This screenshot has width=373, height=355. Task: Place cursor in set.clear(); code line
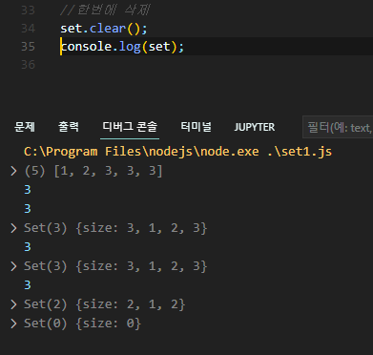104,29
